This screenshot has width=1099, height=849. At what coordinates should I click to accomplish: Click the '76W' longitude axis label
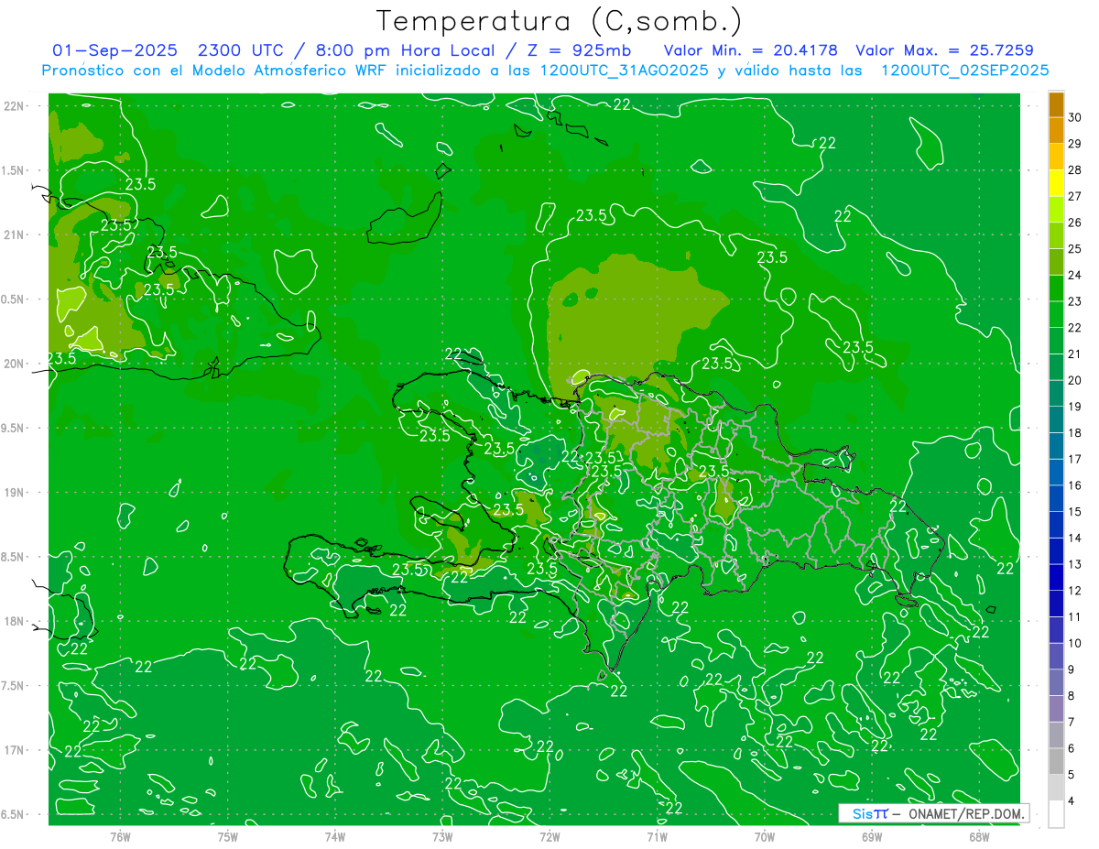pos(120,837)
